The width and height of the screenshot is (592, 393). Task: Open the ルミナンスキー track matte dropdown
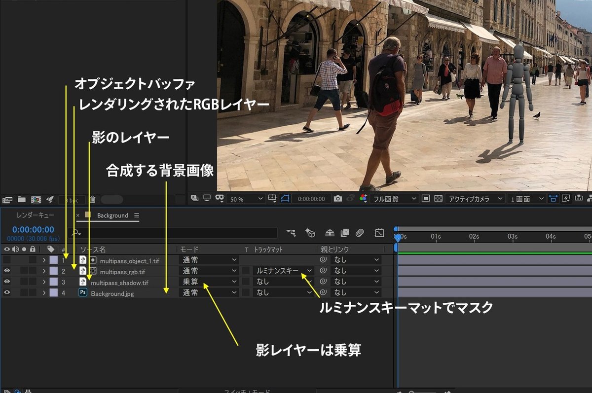coord(284,271)
